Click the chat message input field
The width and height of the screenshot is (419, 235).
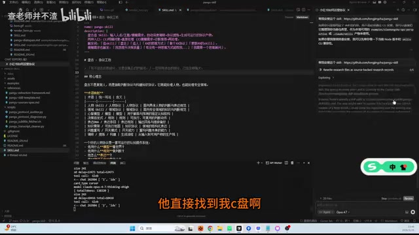click(x=365, y=206)
